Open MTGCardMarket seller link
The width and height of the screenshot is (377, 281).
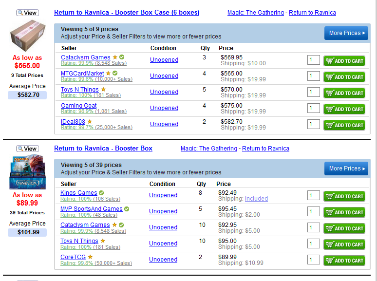tap(82, 74)
